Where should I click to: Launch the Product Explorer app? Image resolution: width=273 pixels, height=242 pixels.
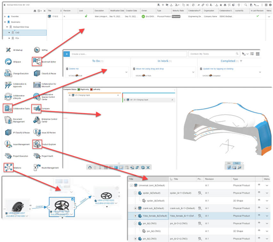click(37, 144)
